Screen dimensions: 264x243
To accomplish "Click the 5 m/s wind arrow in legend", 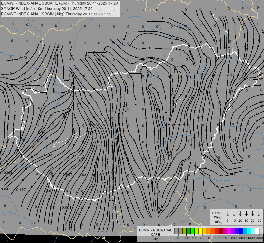I will click(x=228, y=214).
